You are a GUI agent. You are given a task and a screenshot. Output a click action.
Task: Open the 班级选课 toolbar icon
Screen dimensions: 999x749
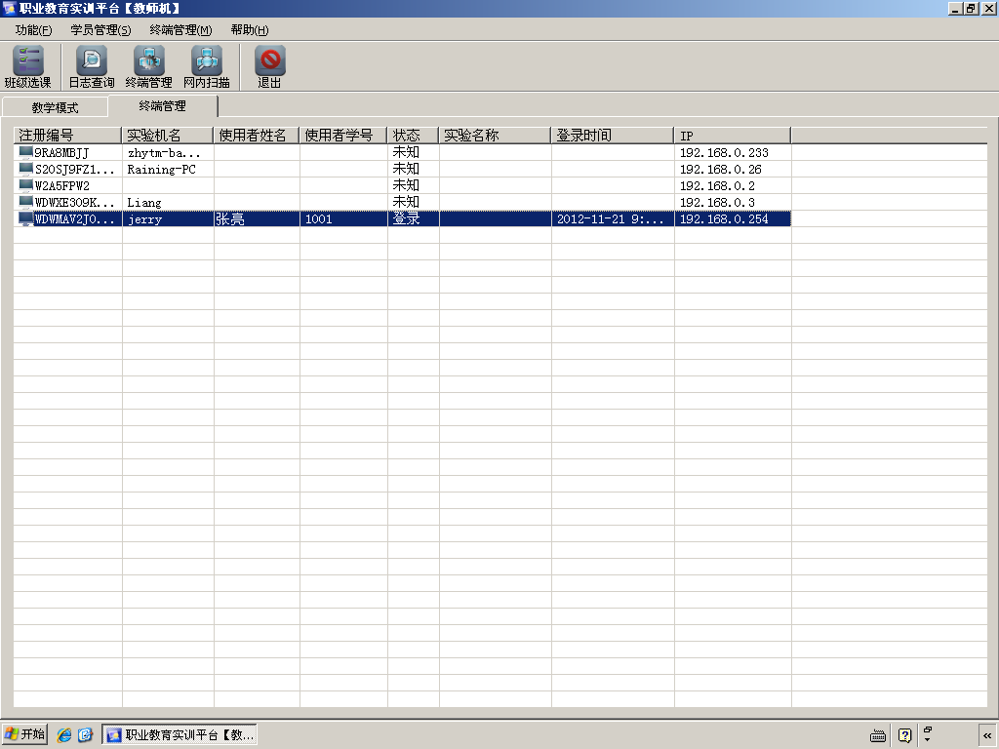(x=27, y=66)
